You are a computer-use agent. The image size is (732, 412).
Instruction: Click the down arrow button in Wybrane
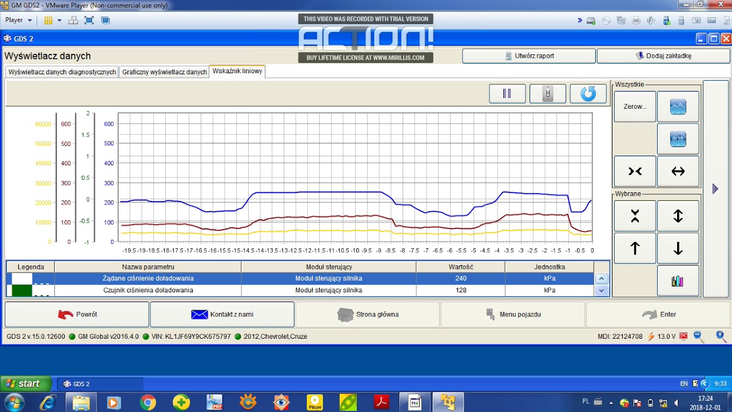(678, 248)
